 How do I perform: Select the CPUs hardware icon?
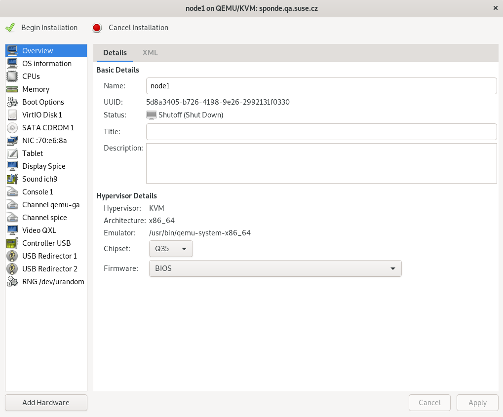point(13,76)
